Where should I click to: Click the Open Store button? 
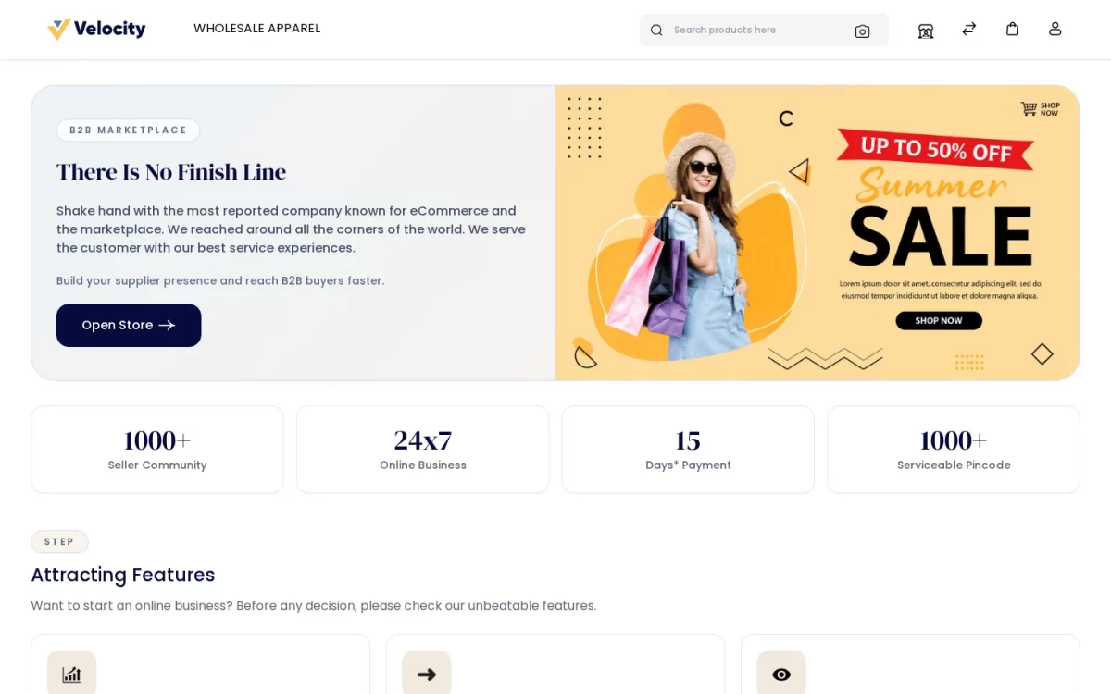click(x=129, y=326)
